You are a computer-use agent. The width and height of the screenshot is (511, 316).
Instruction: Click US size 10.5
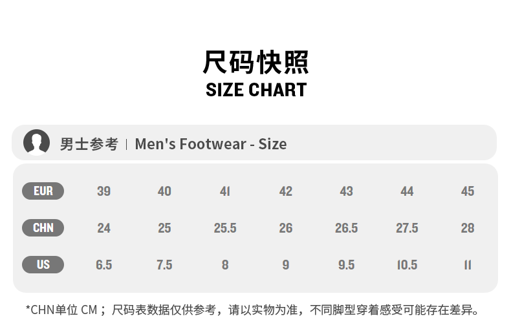407,265
